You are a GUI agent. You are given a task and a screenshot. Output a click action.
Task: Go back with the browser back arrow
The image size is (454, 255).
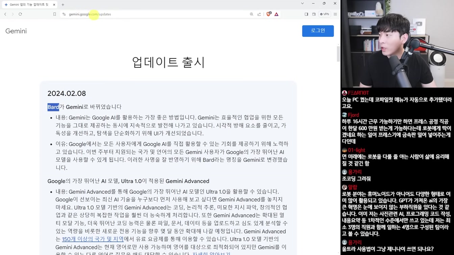5,14
